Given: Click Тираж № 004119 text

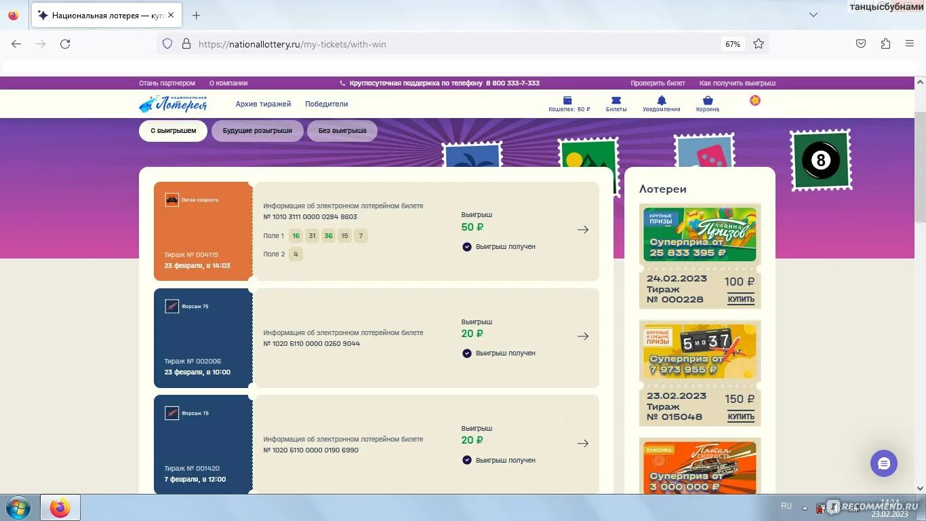Looking at the screenshot, I should (191, 255).
